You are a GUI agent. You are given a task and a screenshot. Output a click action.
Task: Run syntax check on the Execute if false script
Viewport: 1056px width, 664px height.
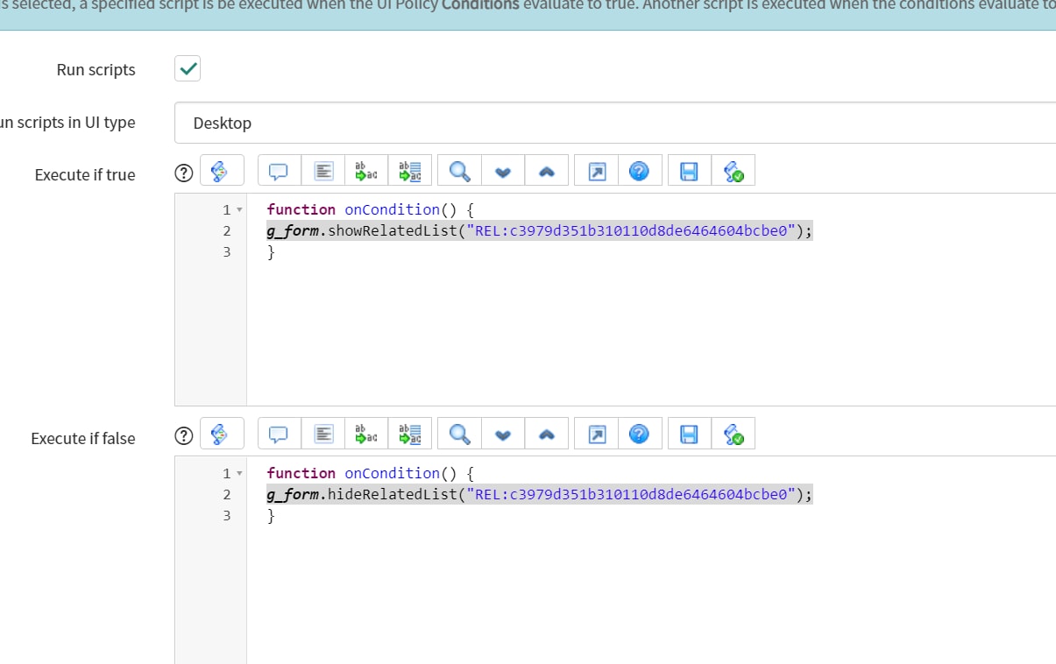[x=734, y=433]
